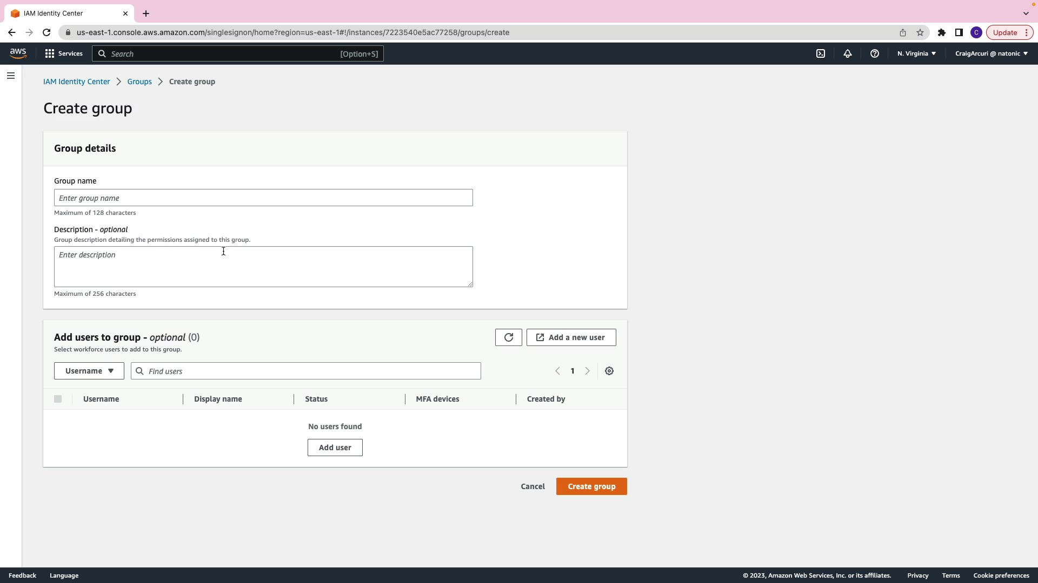
Task: Toggle the select all users checkbox
Action: (x=58, y=399)
